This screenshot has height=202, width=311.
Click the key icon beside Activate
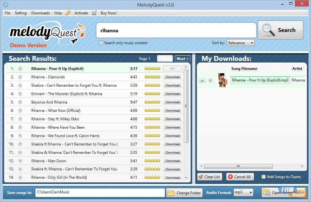coord(68,13)
